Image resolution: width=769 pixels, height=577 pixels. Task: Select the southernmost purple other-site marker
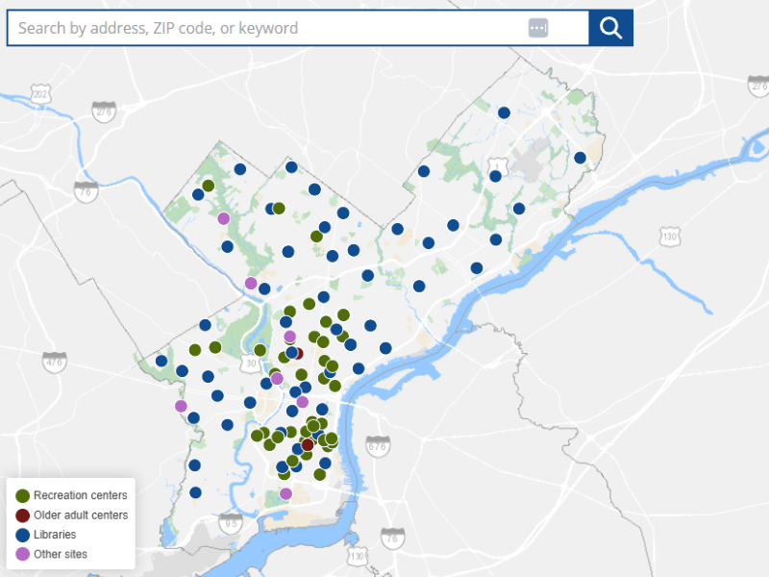tap(285, 494)
